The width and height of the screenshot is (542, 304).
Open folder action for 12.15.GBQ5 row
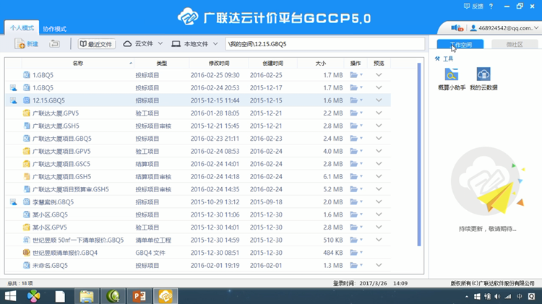pyautogui.click(x=356, y=100)
